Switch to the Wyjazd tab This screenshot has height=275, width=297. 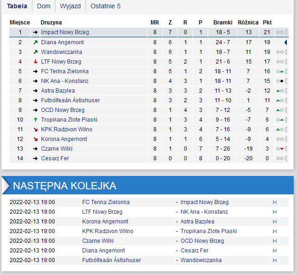click(70, 6)
